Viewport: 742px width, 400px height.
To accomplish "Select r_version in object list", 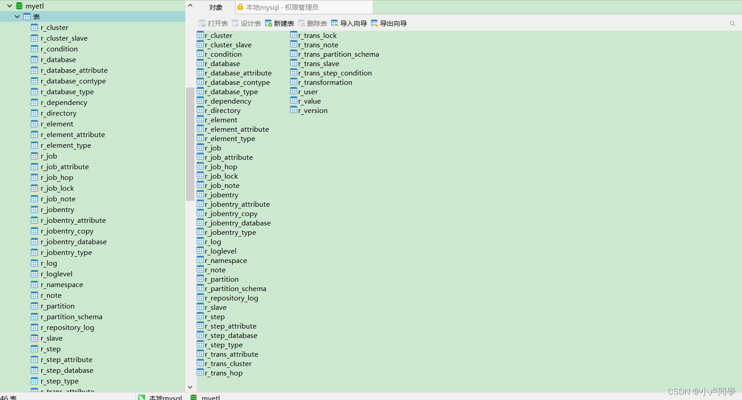I will [x=313, y=111].
